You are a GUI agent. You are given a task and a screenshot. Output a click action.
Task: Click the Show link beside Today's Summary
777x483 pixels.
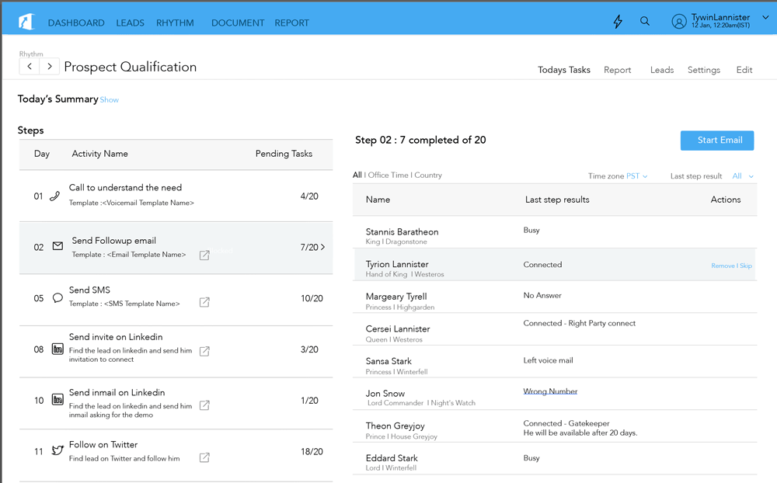(x=110, y=100)
